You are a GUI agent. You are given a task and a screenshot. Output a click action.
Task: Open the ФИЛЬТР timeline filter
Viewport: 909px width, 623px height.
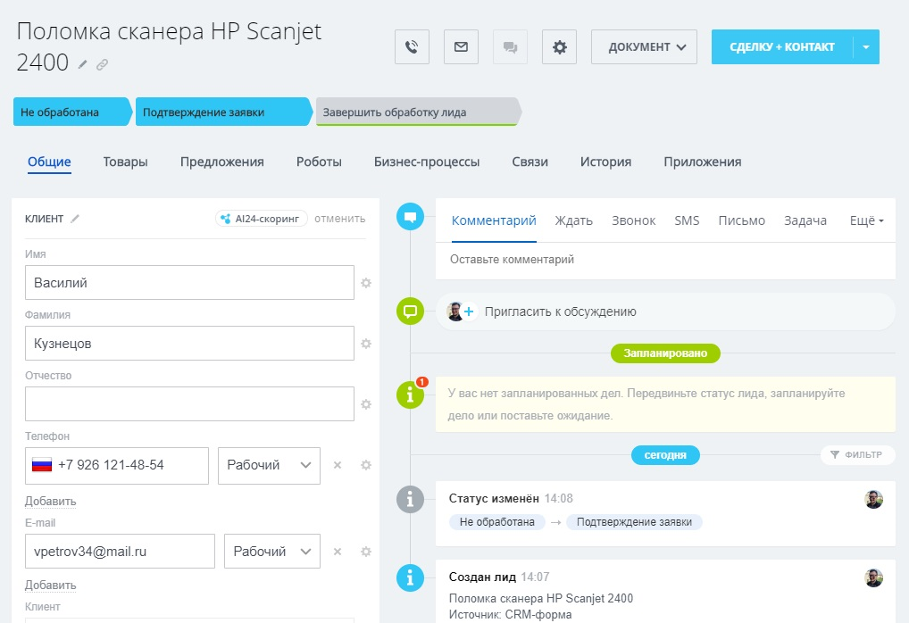tap(857, 455)
